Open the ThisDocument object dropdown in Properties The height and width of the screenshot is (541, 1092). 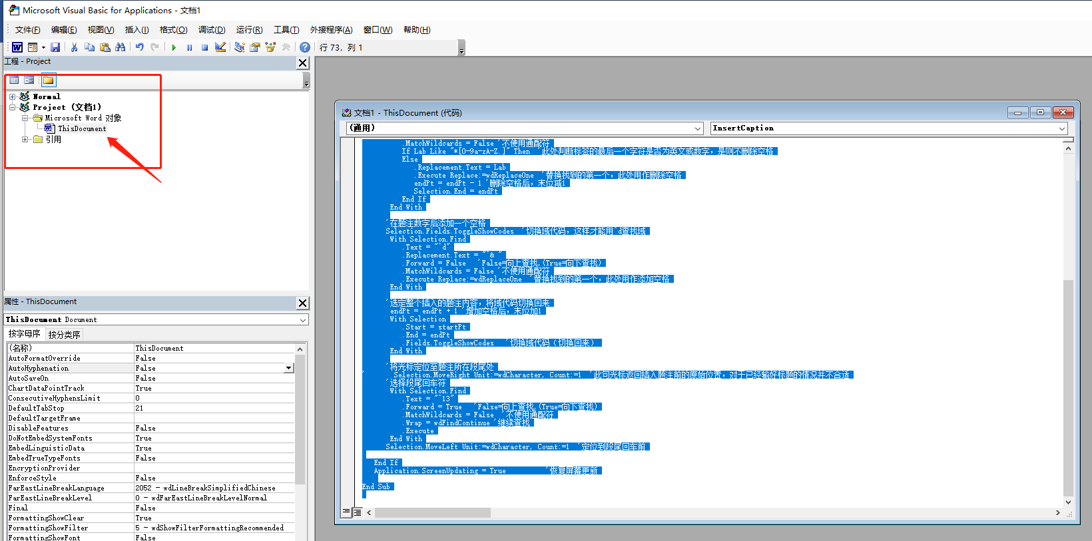[x=303, y=320]
